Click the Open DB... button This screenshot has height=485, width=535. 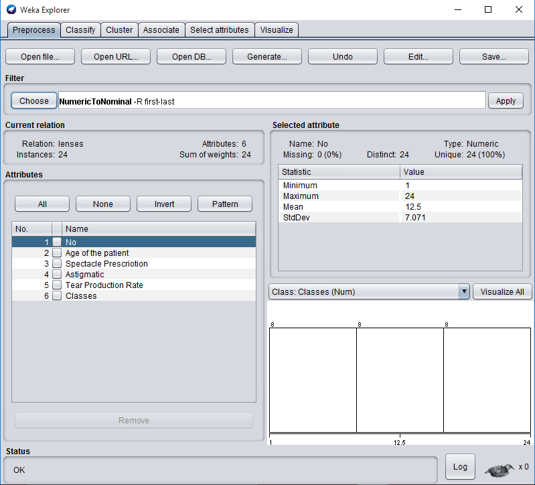coord(192,57)
